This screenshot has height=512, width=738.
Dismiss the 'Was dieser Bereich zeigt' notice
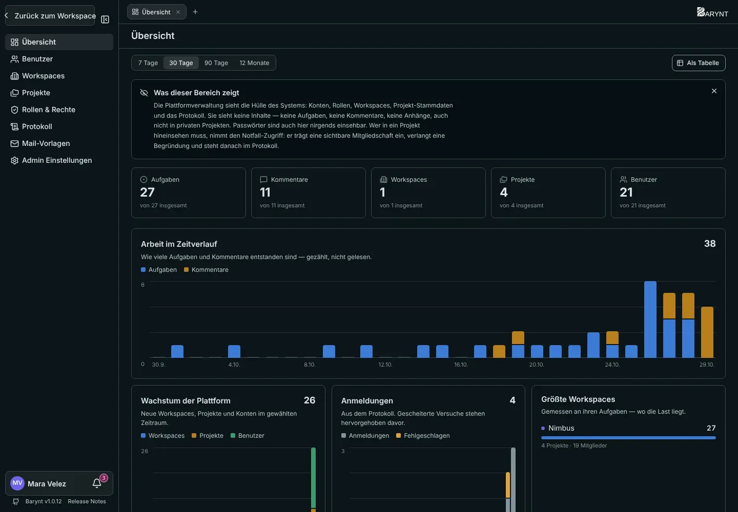714,91
